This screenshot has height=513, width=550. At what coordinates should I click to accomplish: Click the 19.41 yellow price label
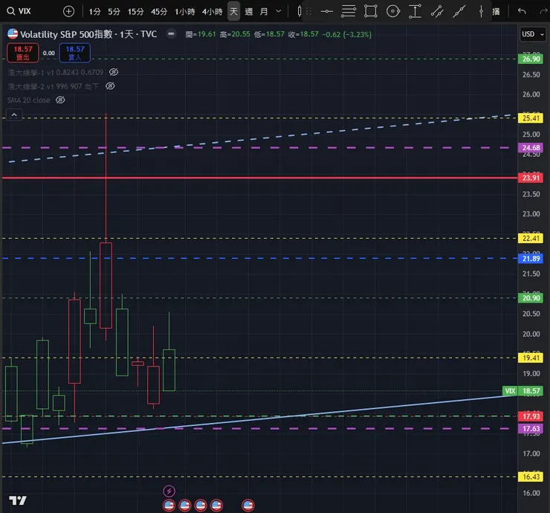(531, 358)
